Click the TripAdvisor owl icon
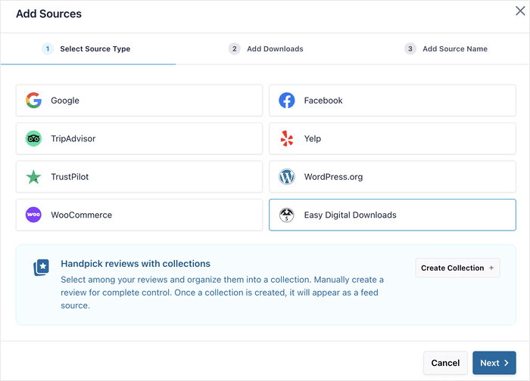Viewport: 530px width, 381px height. point(33,138)
